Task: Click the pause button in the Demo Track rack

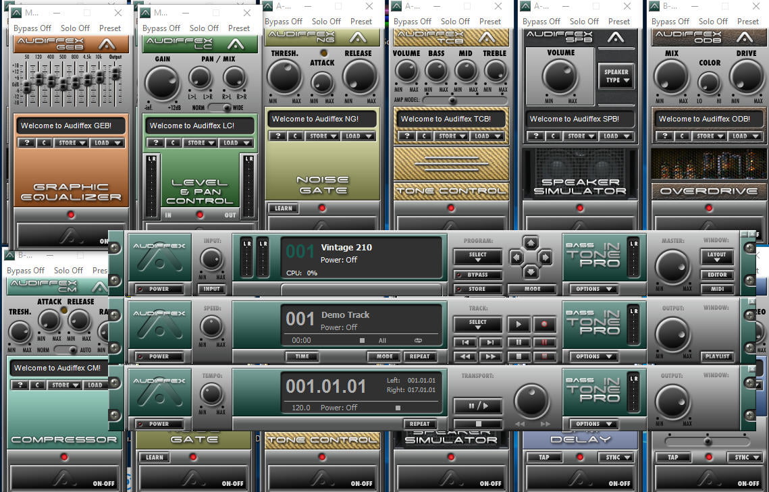Action: [x=519, y=342]
